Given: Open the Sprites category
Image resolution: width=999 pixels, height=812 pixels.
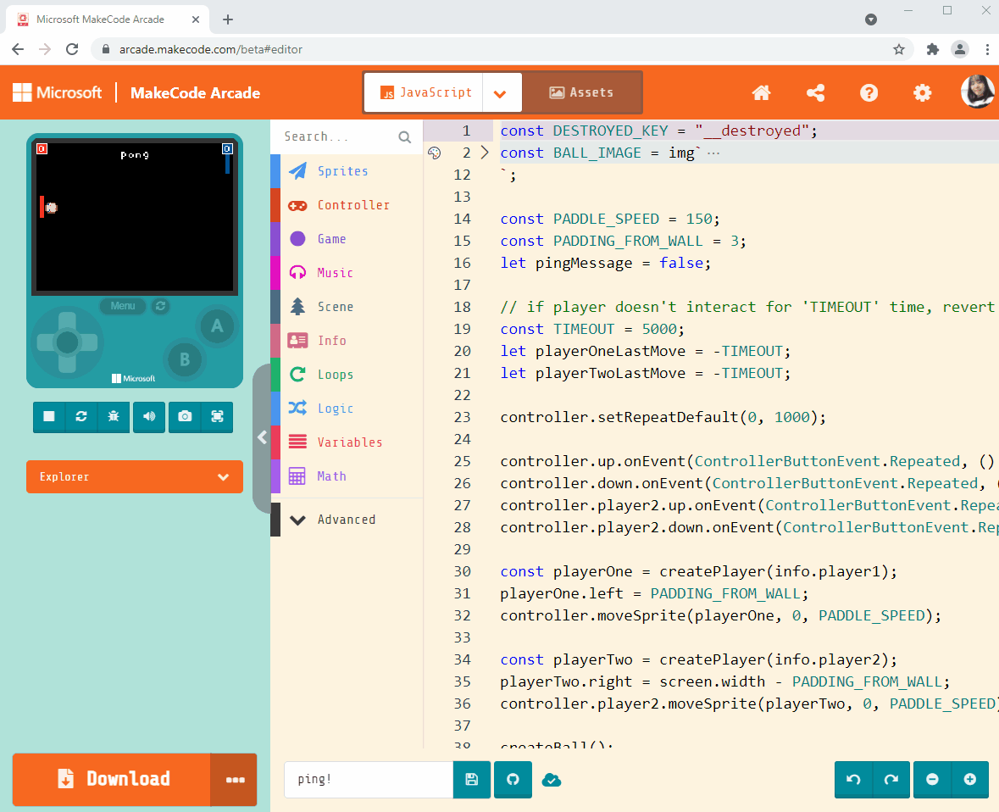Looking at the screenshot, I should (347, 171).
